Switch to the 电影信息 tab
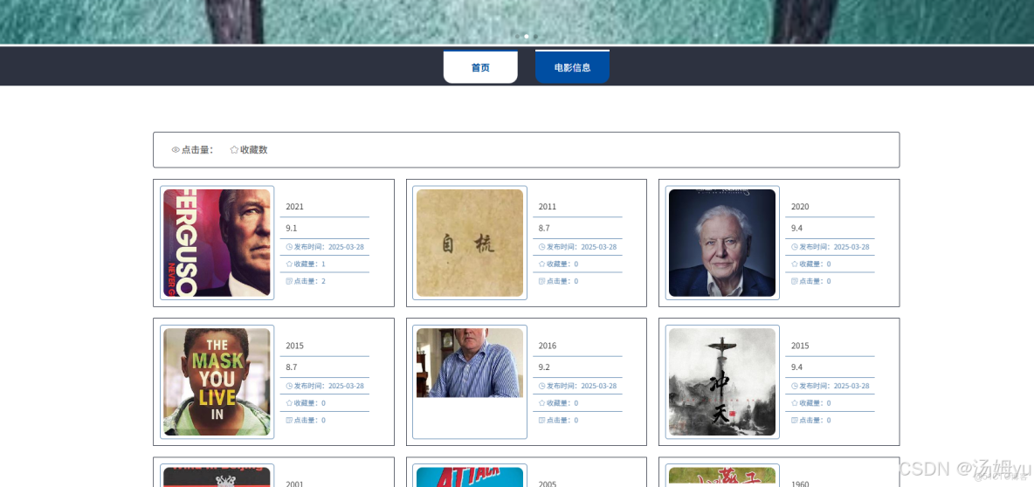This screenshot has width=1034, height=487. tap(572, 67)
